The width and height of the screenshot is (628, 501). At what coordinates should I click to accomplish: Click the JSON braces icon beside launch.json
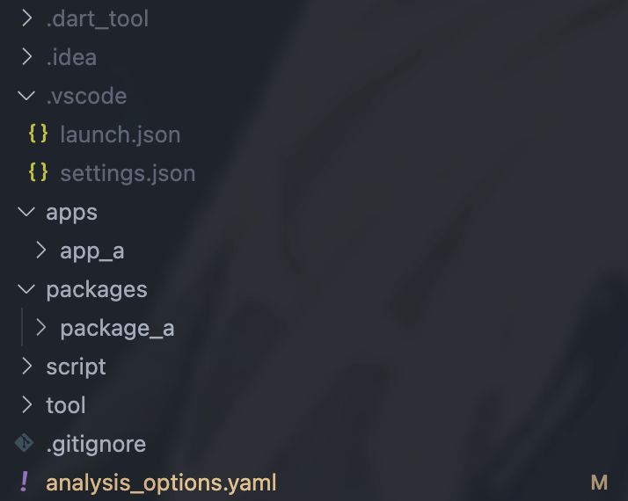pos(38,134)
